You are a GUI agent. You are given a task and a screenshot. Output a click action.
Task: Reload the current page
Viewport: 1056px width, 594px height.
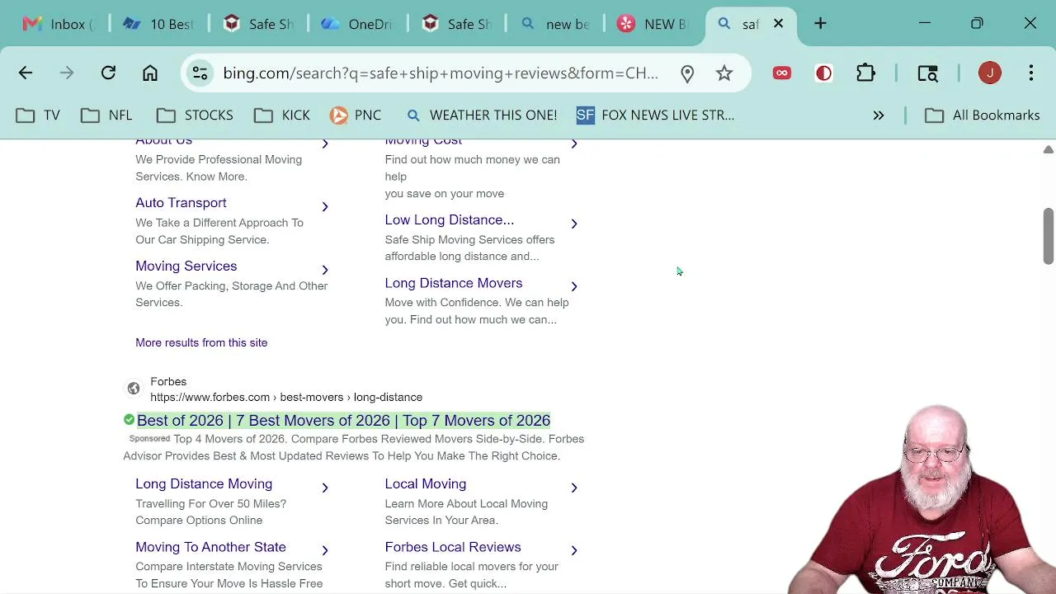tap(108, 73)
